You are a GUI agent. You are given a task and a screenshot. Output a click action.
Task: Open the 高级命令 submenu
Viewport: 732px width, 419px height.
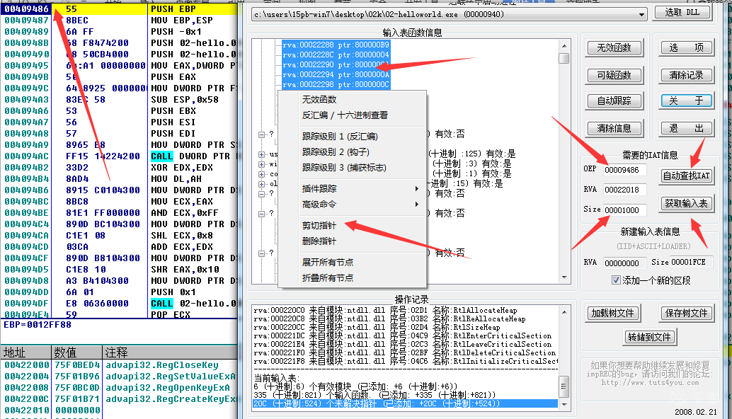pyautogui.click(x=352, y=205)
